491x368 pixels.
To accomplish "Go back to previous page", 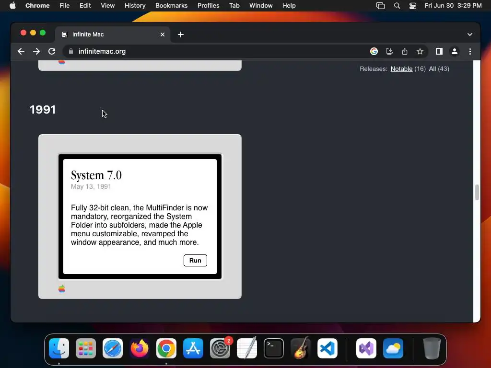I will (21, 51).
